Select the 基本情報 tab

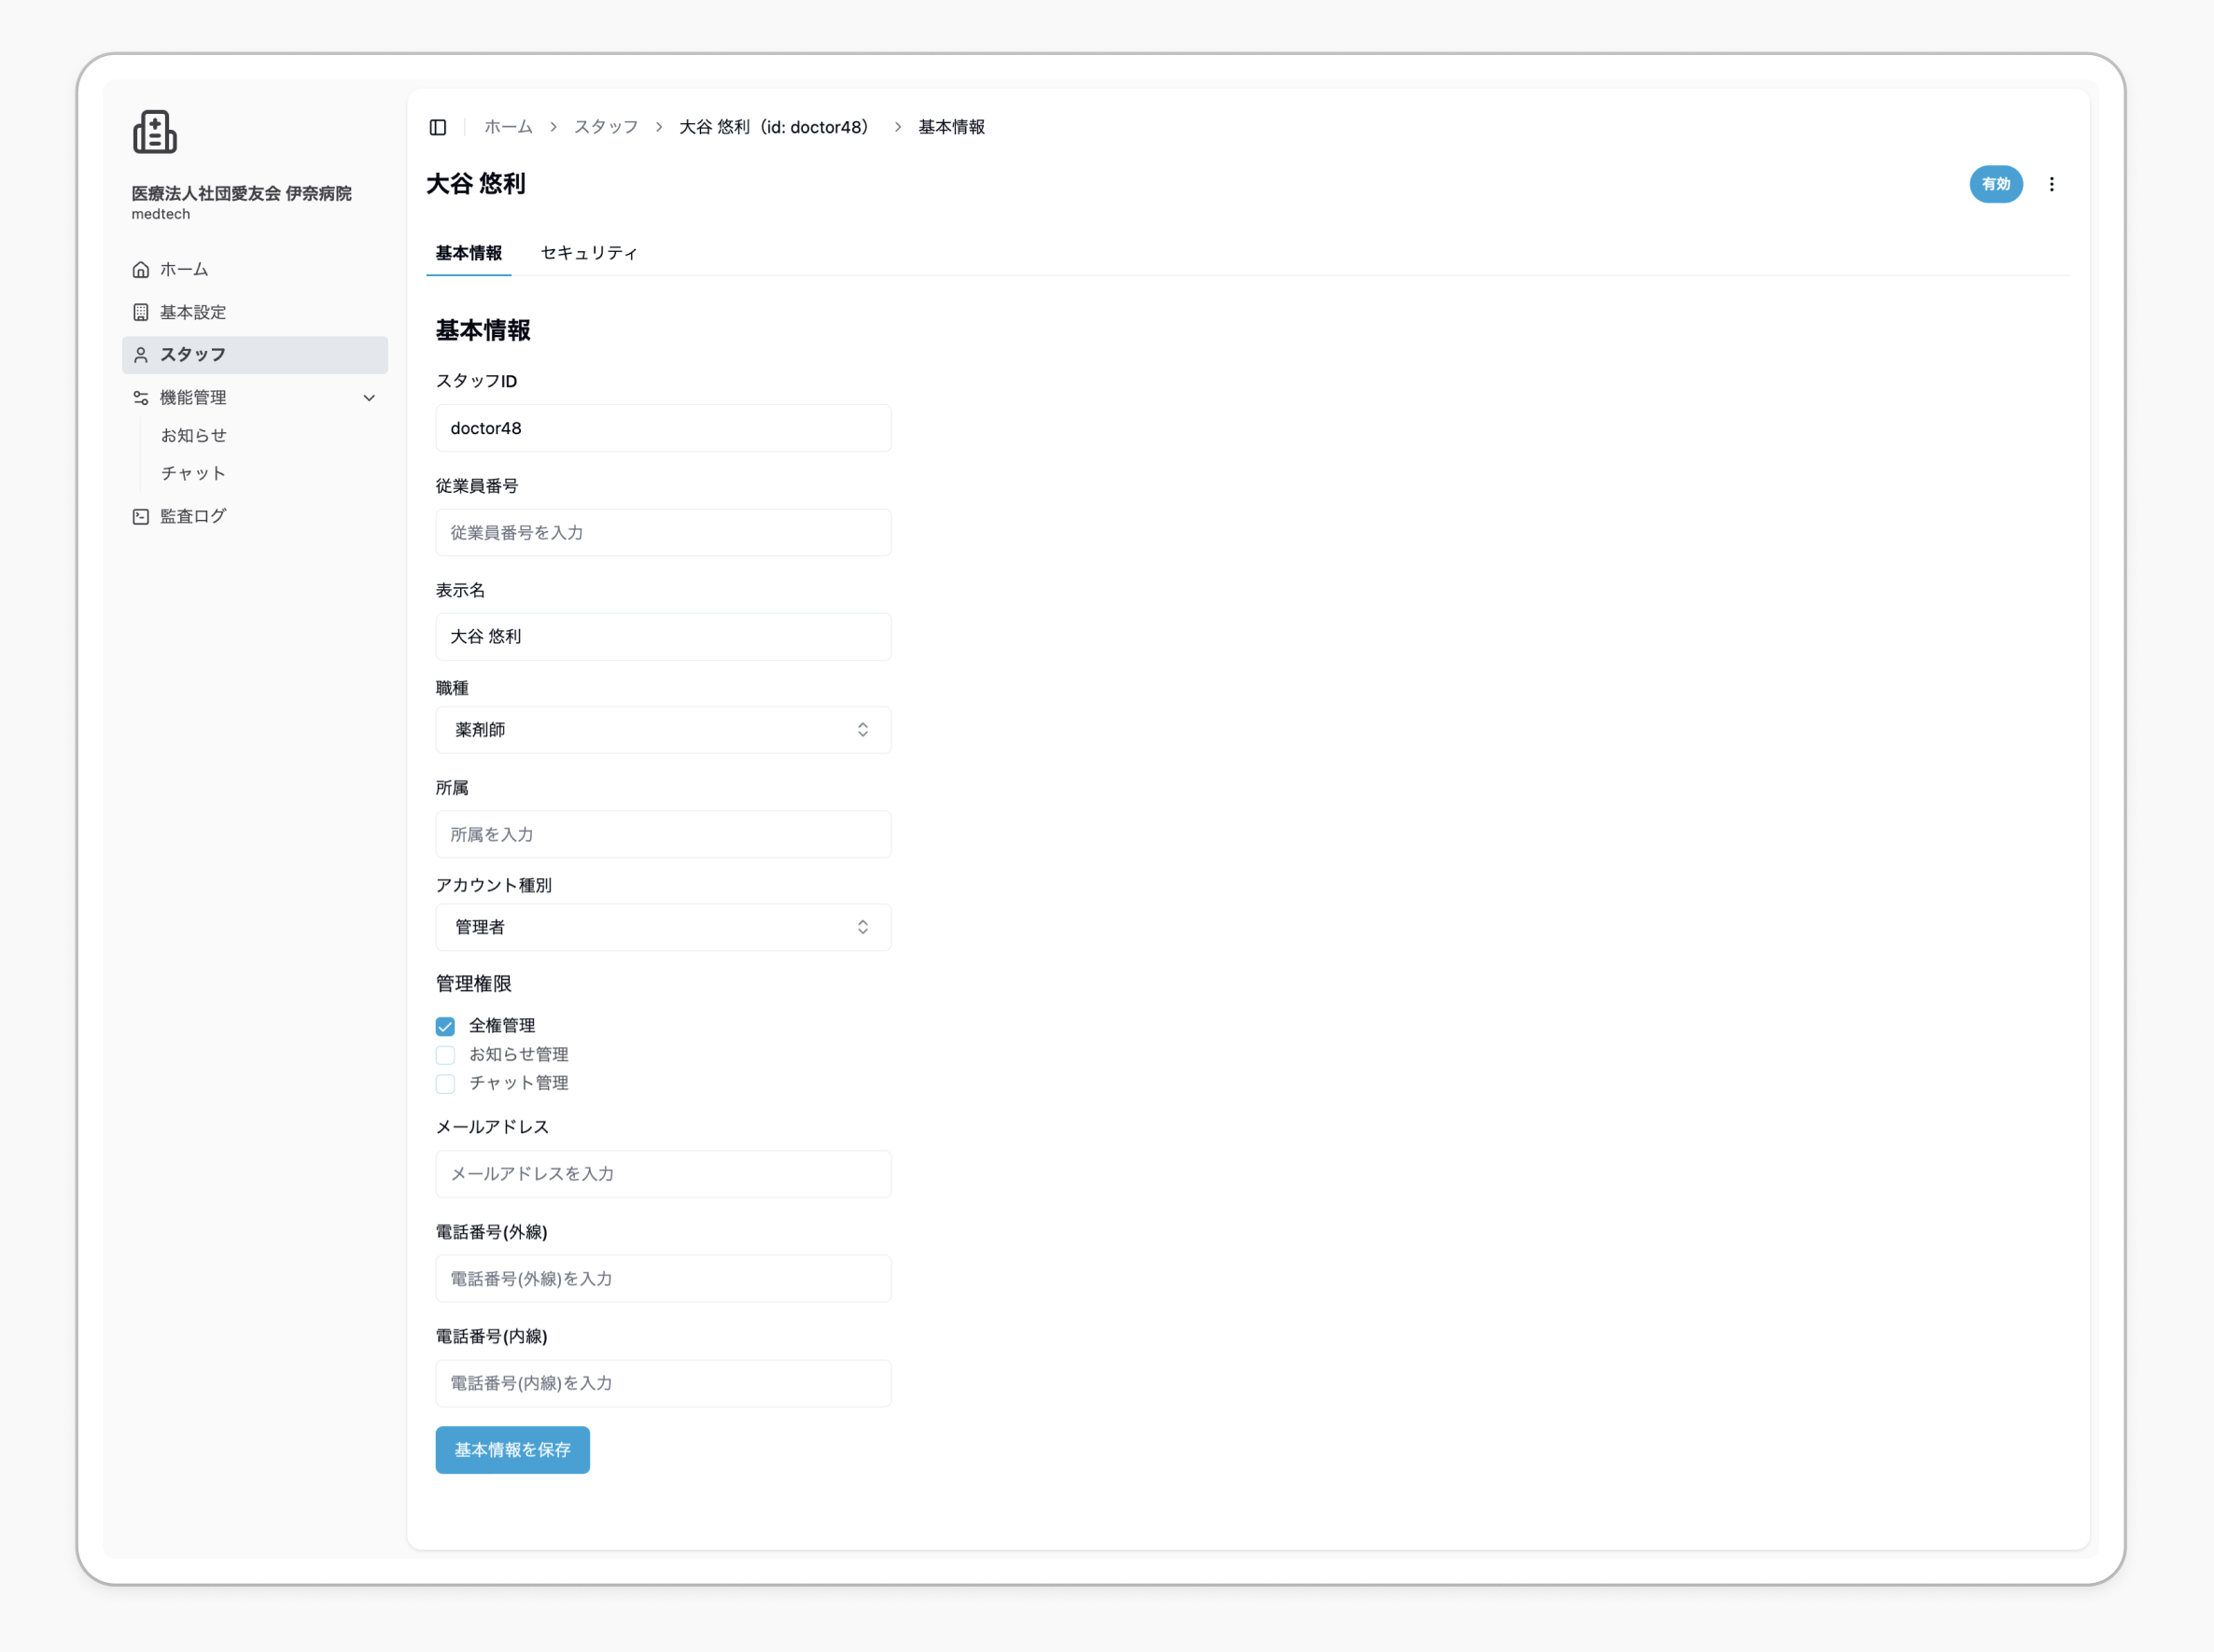point(469,253)
